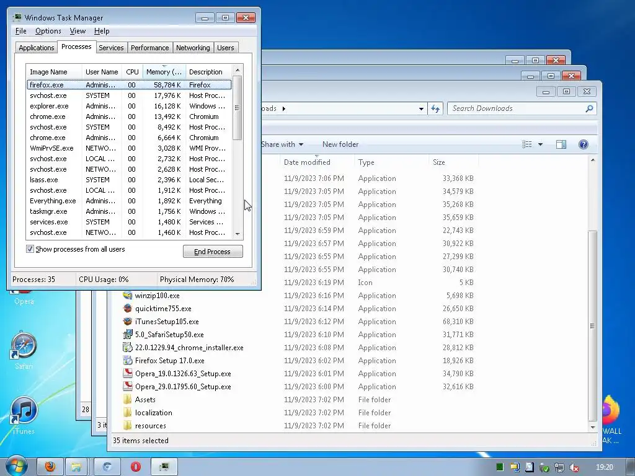Open Explorer help question mark icon
Viewport: 635px width, 476px height.
click(x=583, y=144)
